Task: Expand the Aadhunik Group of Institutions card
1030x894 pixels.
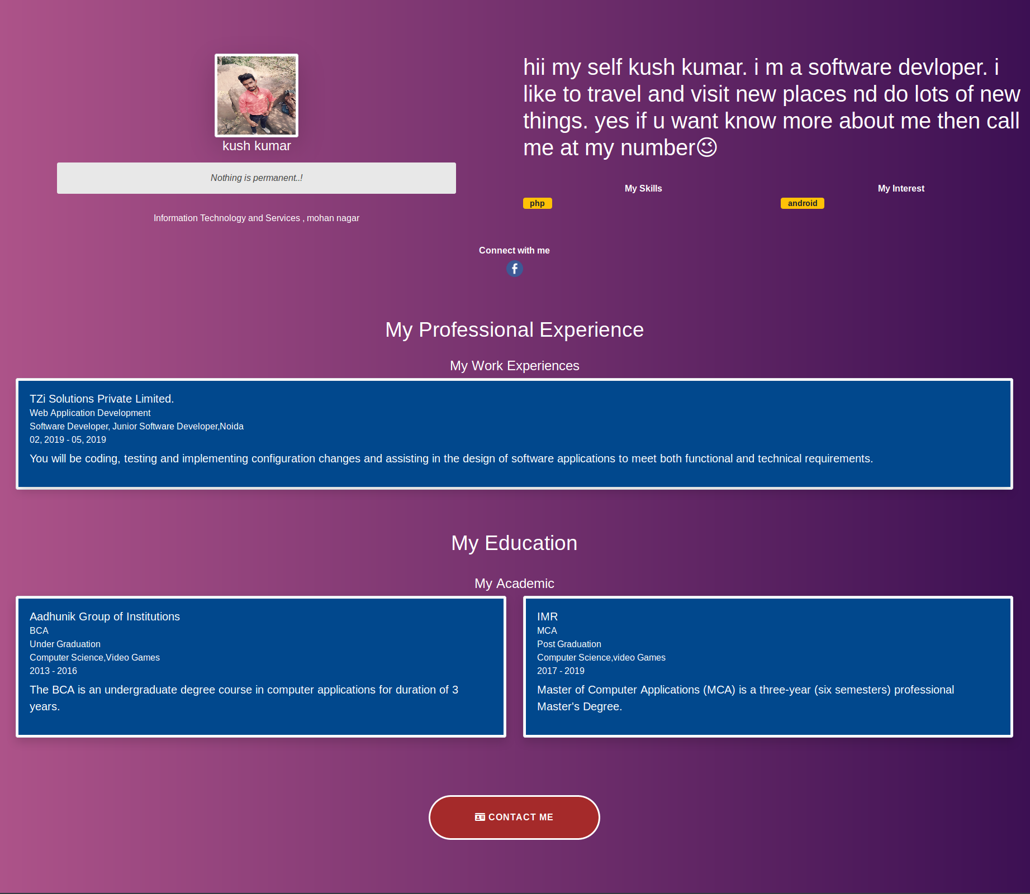Action: coord(261,667)
